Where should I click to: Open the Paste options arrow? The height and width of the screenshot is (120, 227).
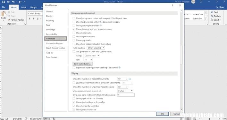(x=4, y=20)
